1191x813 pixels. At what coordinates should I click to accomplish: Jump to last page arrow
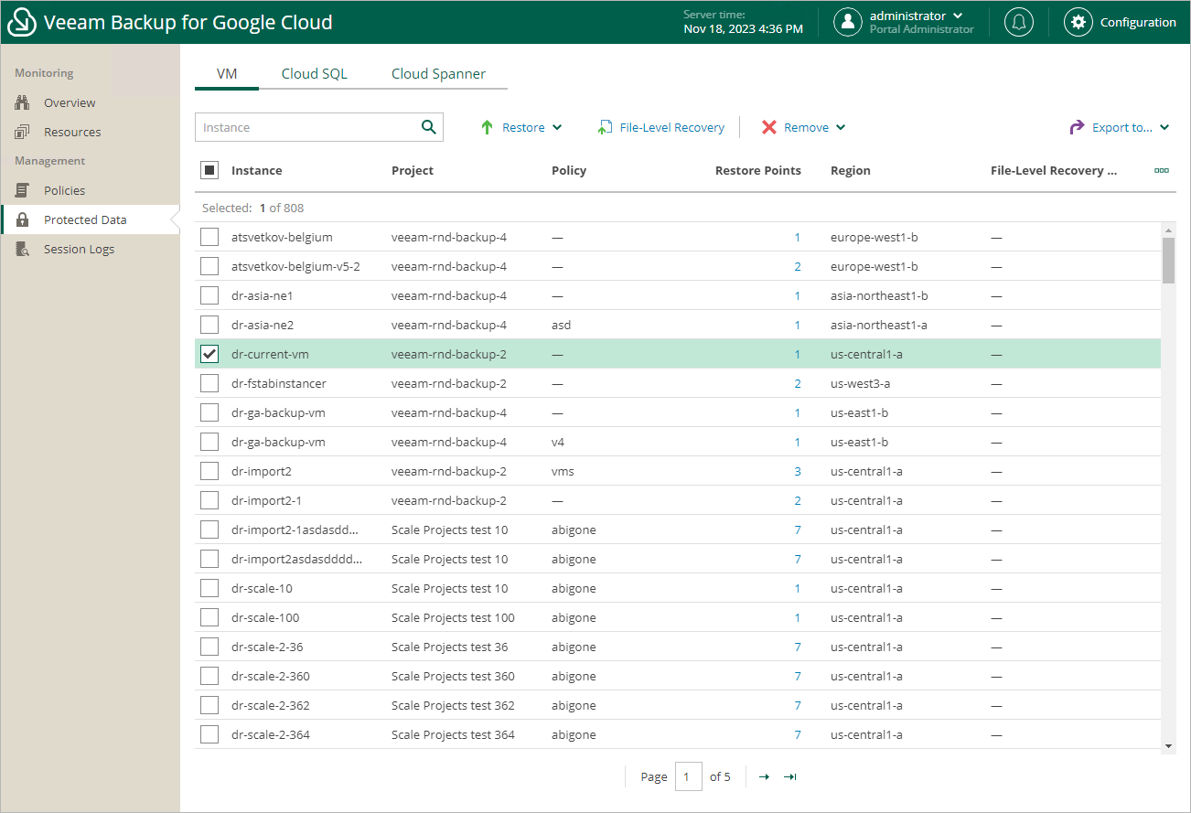point(790,776)
